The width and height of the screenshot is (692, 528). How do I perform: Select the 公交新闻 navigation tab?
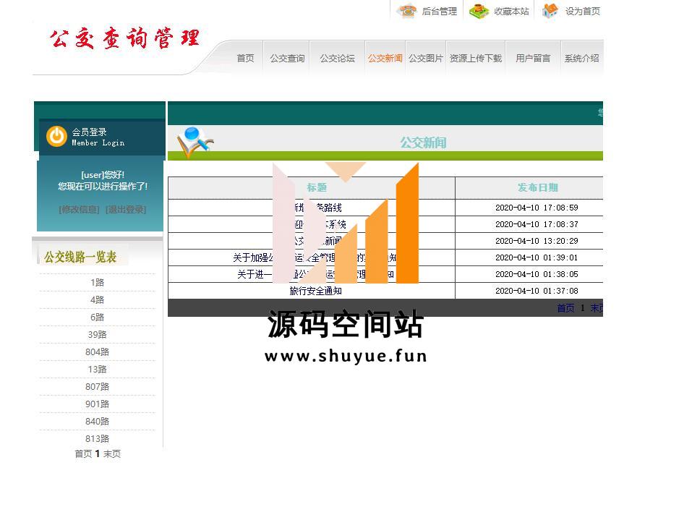(385, 59)
